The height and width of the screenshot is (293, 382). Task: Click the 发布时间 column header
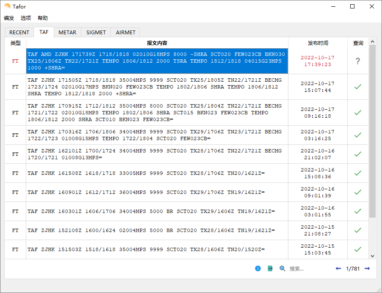coord(318,43)
